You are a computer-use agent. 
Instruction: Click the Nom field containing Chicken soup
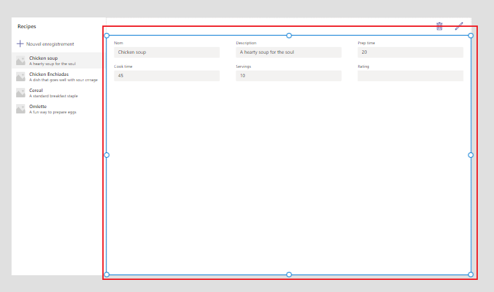coord(167,52)
